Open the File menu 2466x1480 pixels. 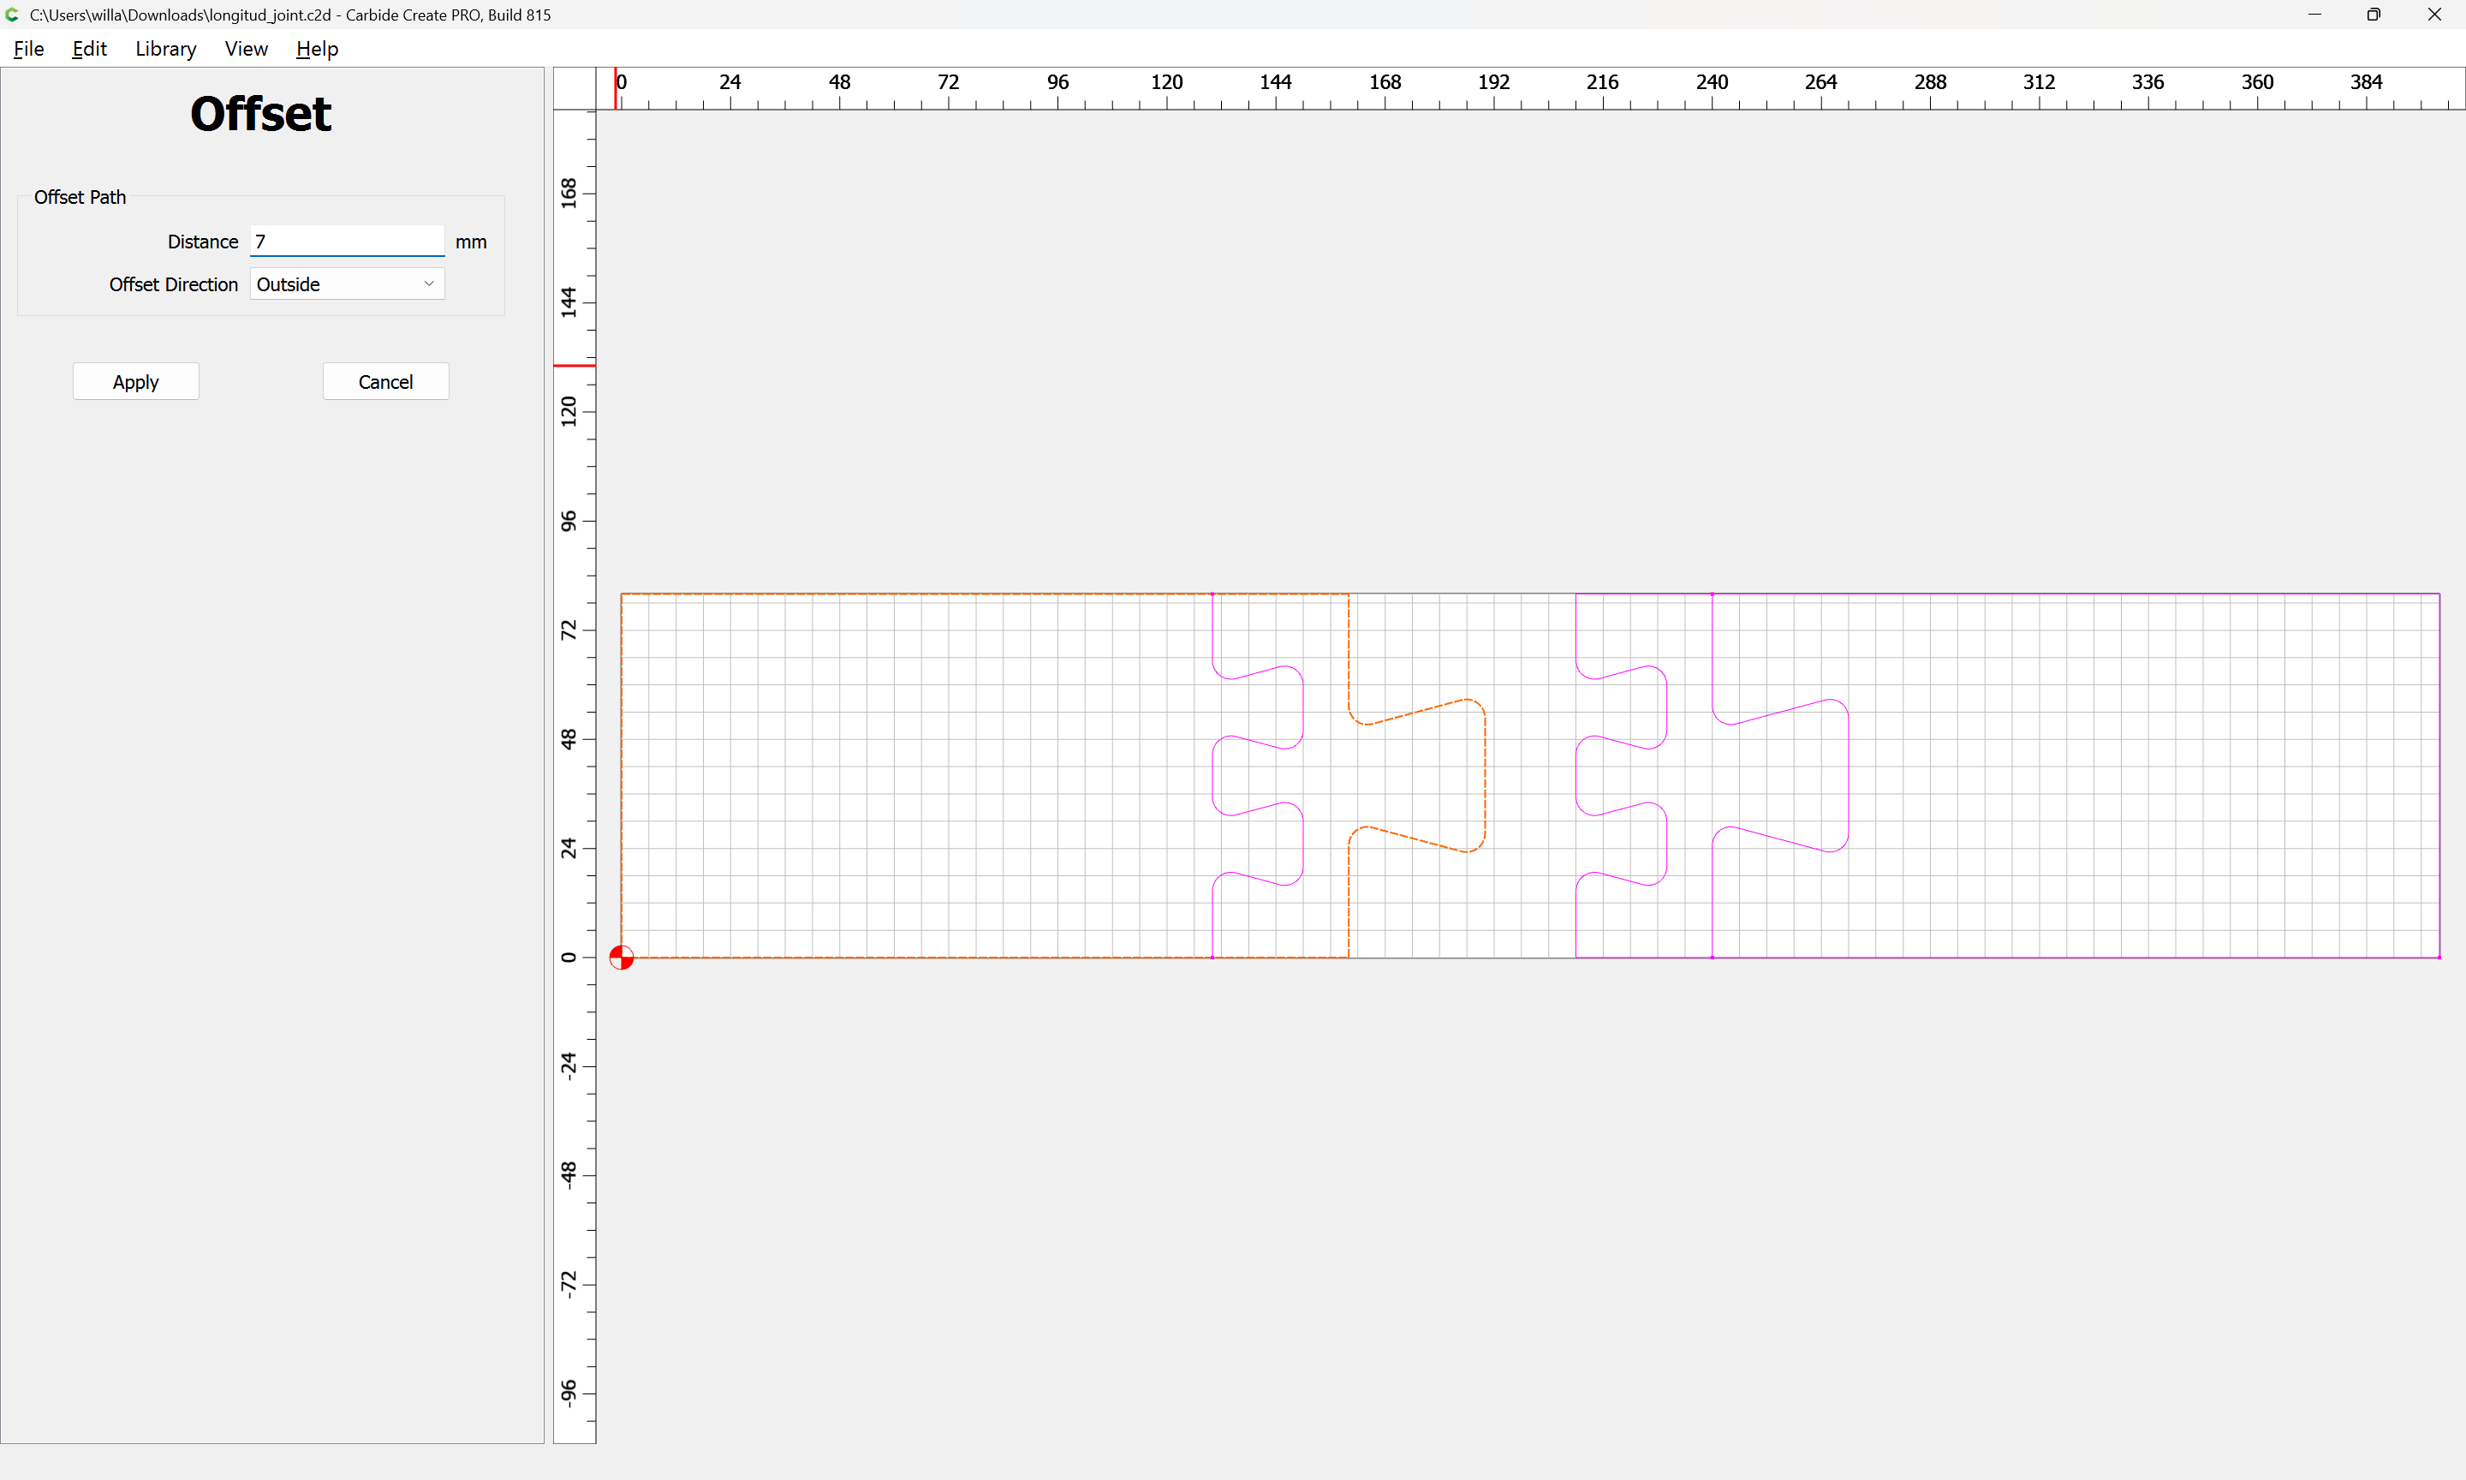coord(29,48)
